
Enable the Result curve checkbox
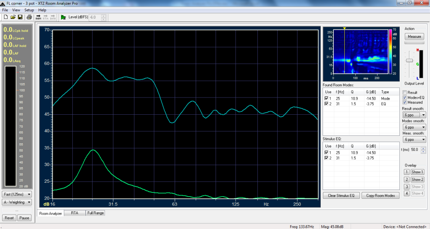[x=404, y=92]
